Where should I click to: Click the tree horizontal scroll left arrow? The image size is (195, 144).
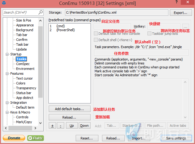coord(6,128)
